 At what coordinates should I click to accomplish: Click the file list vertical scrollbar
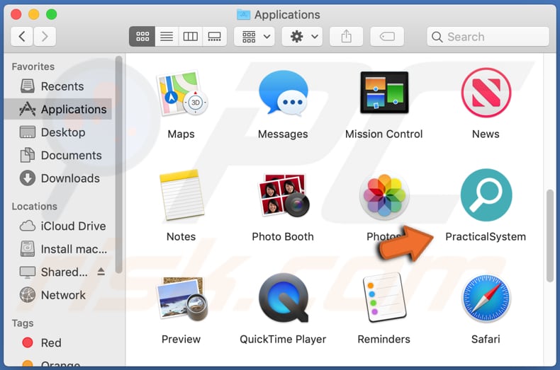[x=550, y=236]
